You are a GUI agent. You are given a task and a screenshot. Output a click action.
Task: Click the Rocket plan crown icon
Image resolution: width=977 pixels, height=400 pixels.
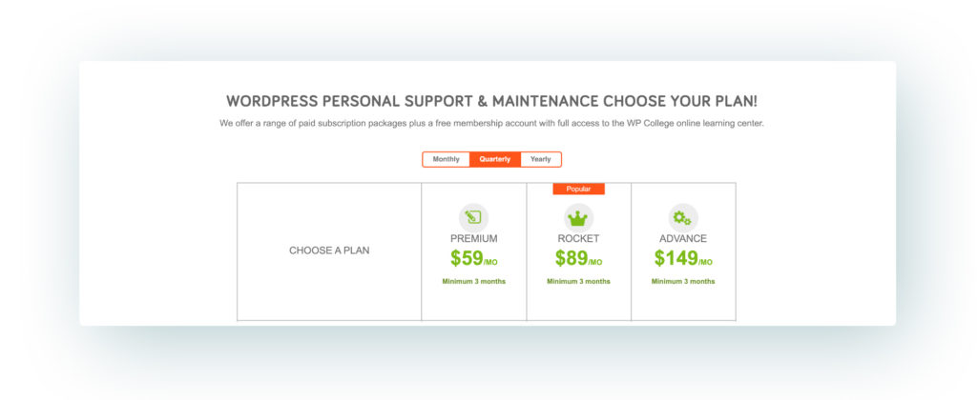click(578, 218)
